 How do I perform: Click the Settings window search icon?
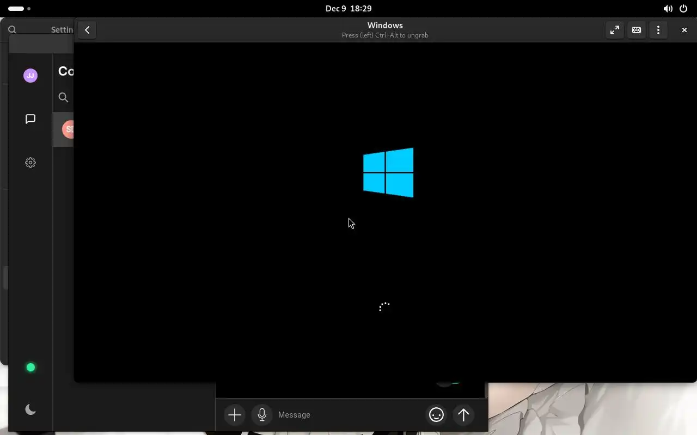(x=13, y=30)
